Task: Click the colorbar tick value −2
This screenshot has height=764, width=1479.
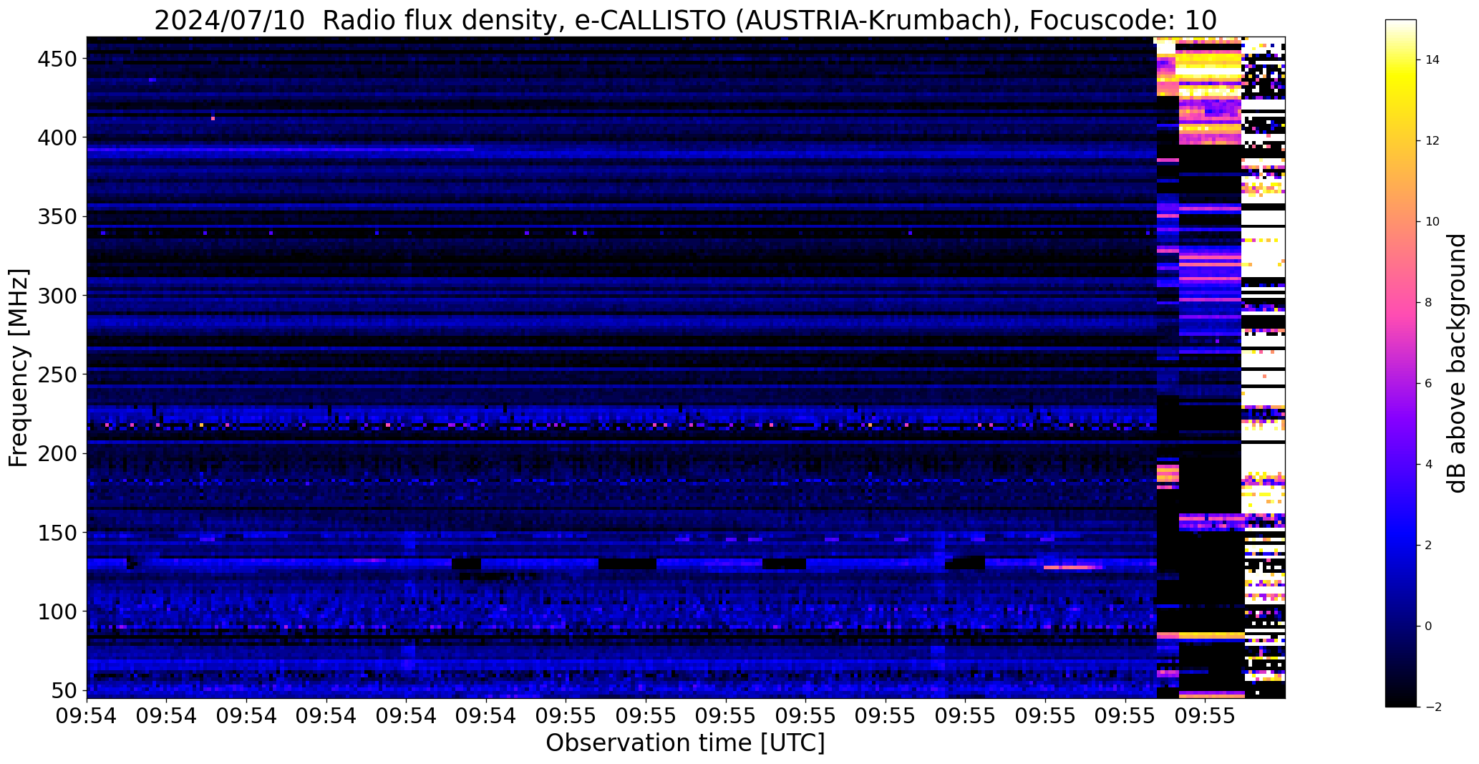Action: pos(1432,707)
